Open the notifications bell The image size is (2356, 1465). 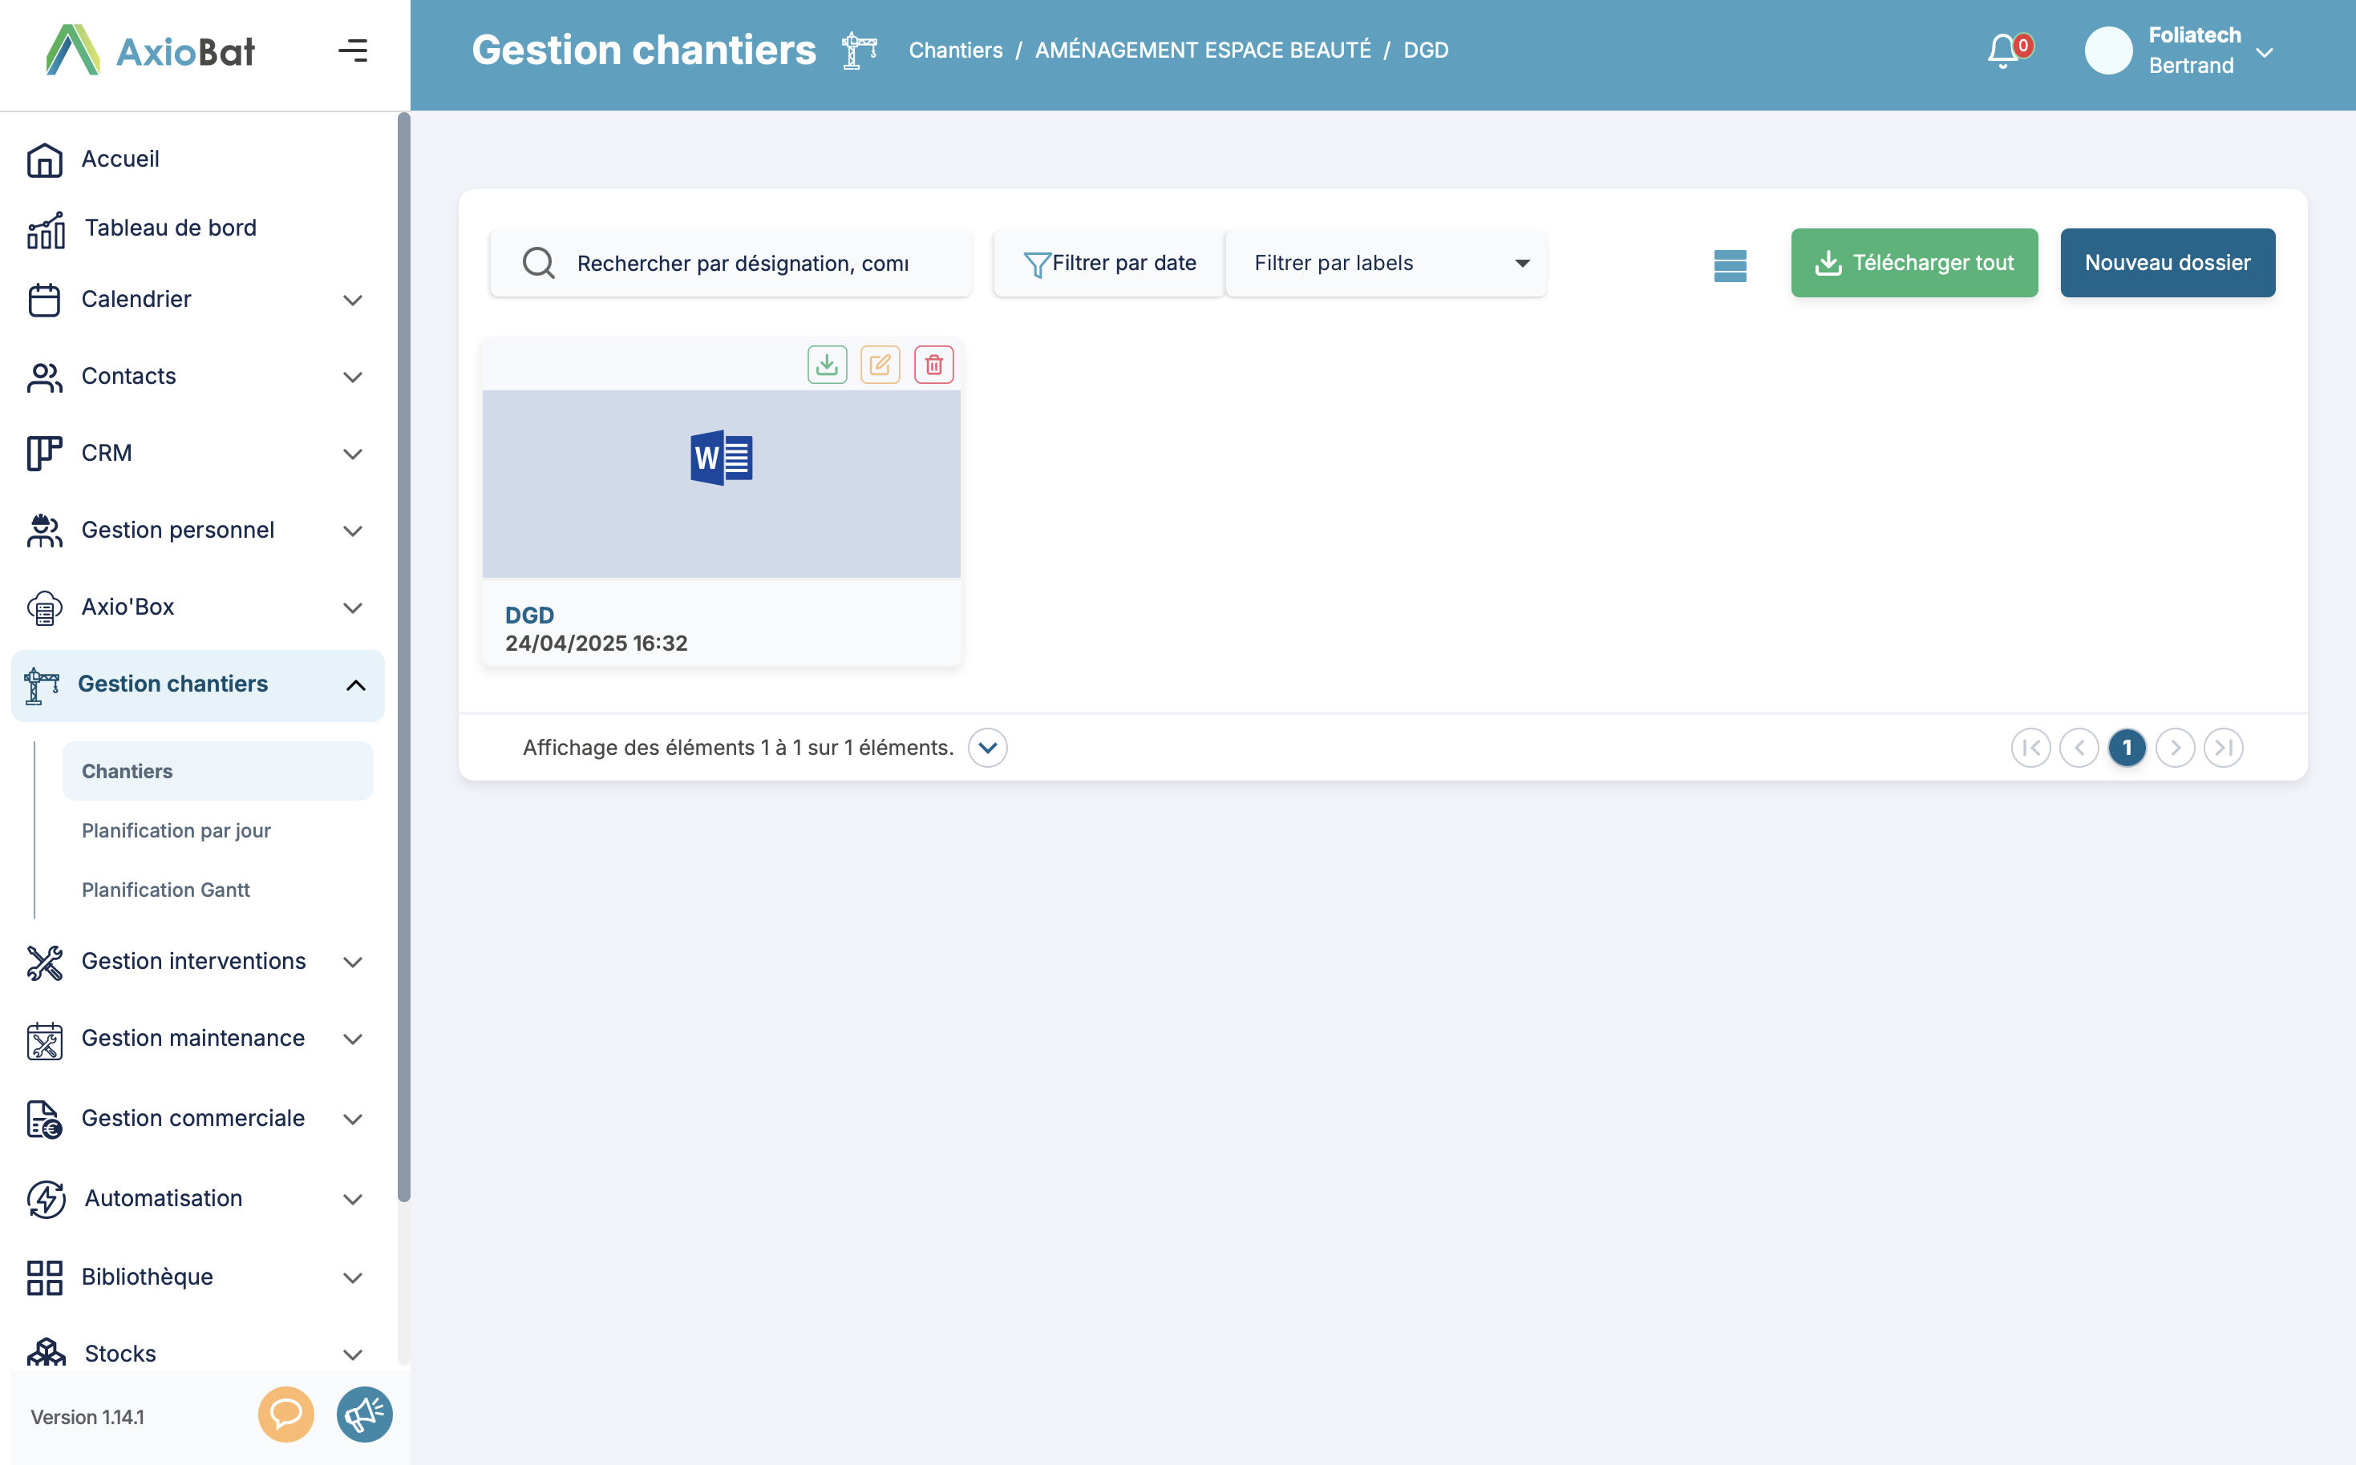(x=2003, y=50)
